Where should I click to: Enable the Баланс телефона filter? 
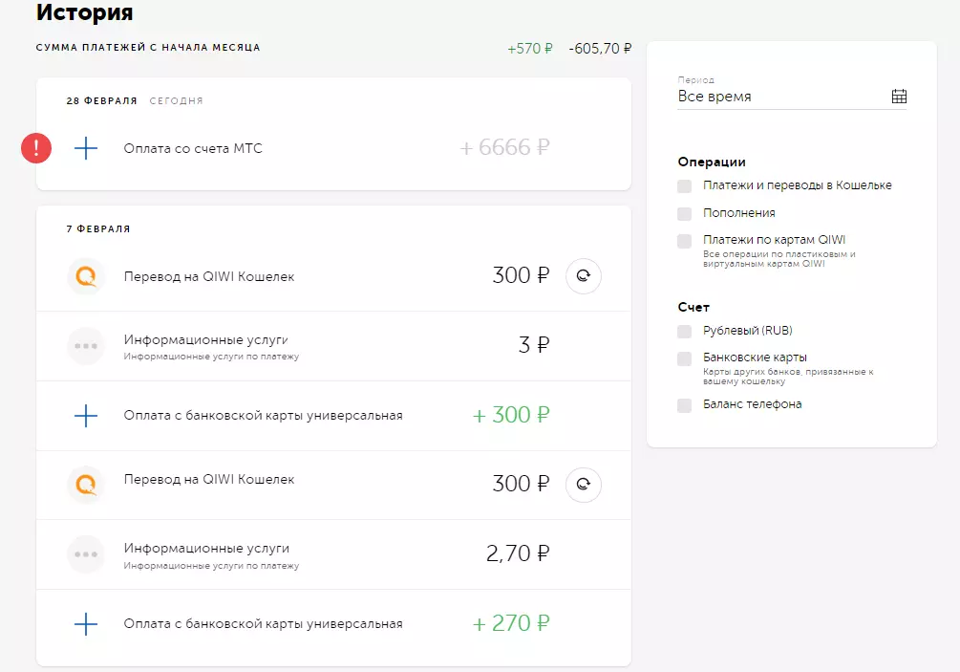pyautogui.click(x=684, y=405)
